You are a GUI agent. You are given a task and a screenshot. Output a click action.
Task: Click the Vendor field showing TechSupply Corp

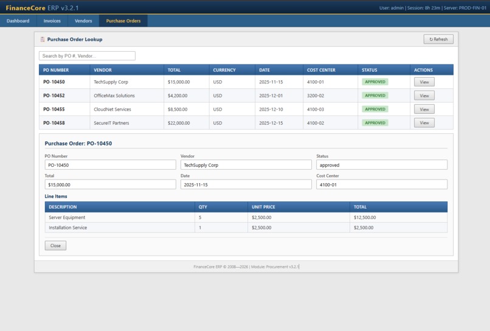246,165
